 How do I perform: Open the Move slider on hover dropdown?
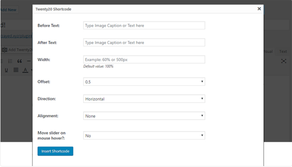pos(144,136)
